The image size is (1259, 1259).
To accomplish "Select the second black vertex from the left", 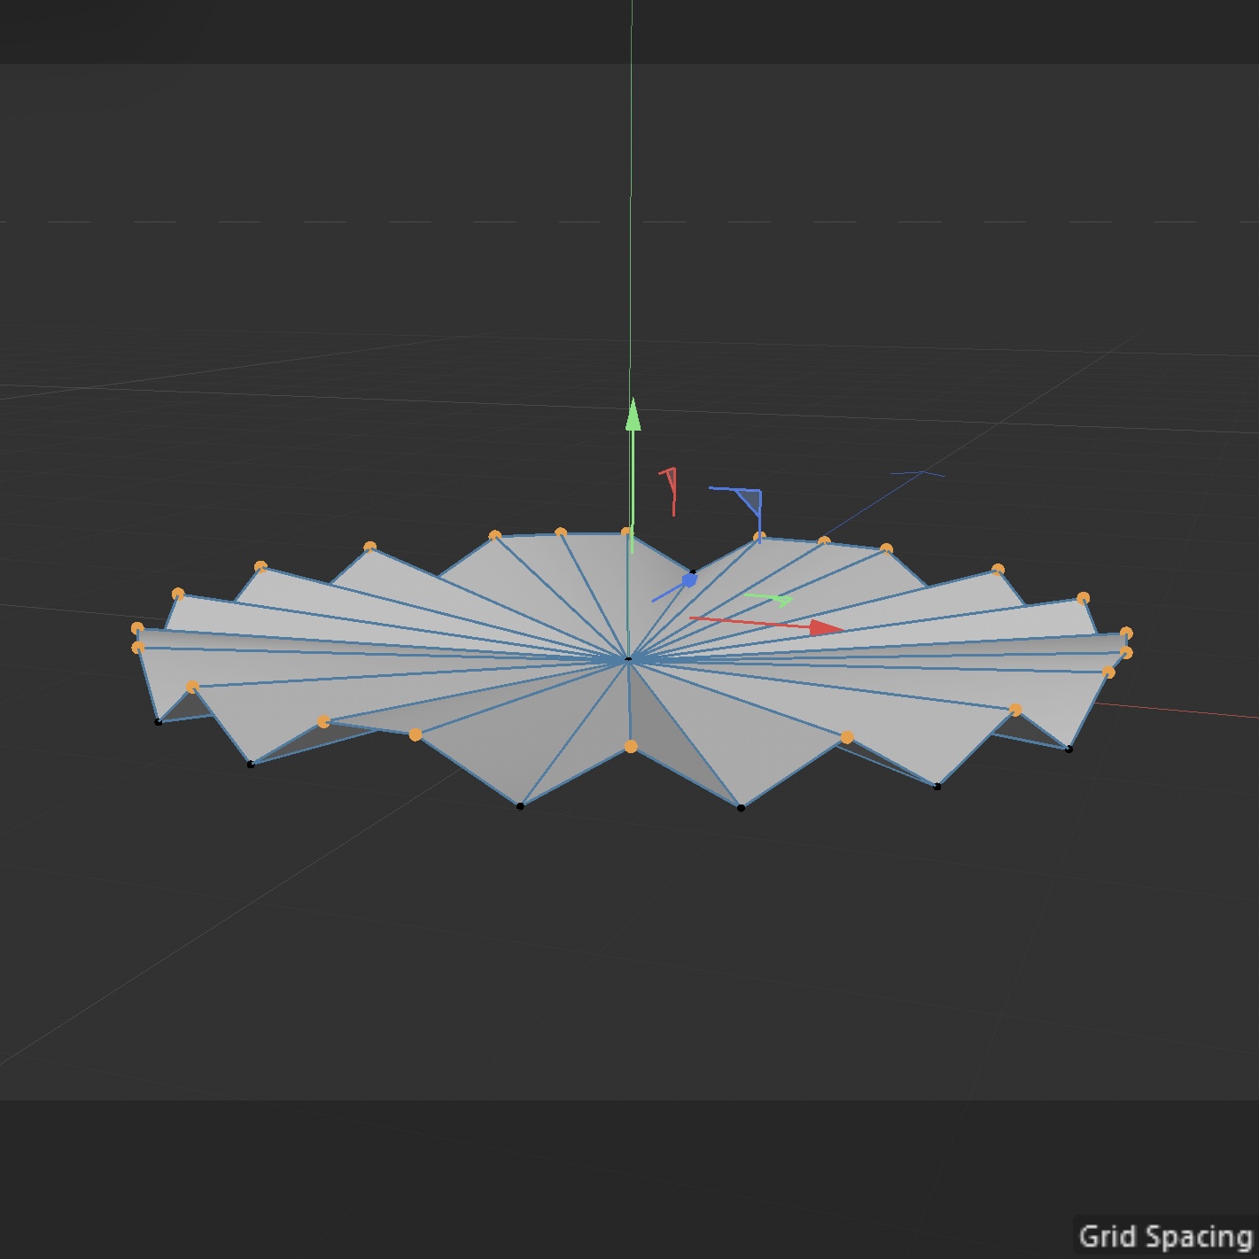I will (251, 764).
